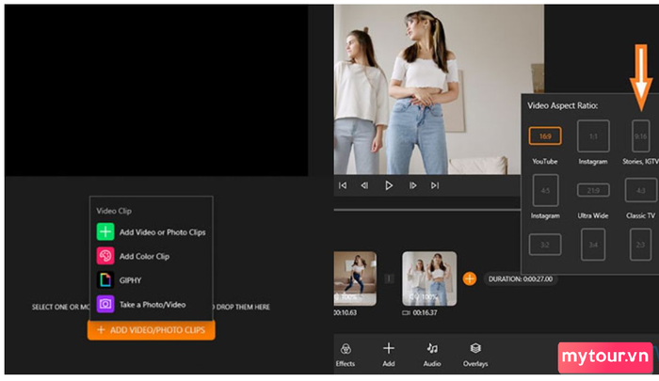The image size is (659, 381).
Task: Select the 00:16.37 clip thumbnail
Action: 429,278
